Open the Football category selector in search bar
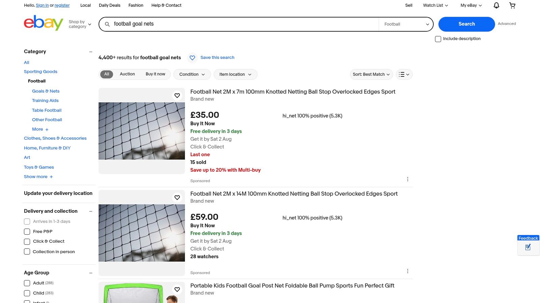This screenshot has height=303, width=540. click(x=406, y=24)
